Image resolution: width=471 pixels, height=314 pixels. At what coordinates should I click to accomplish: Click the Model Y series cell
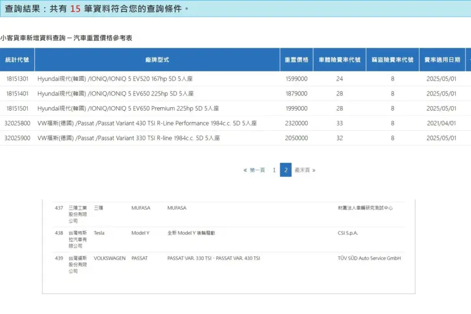tap(140, 233)
